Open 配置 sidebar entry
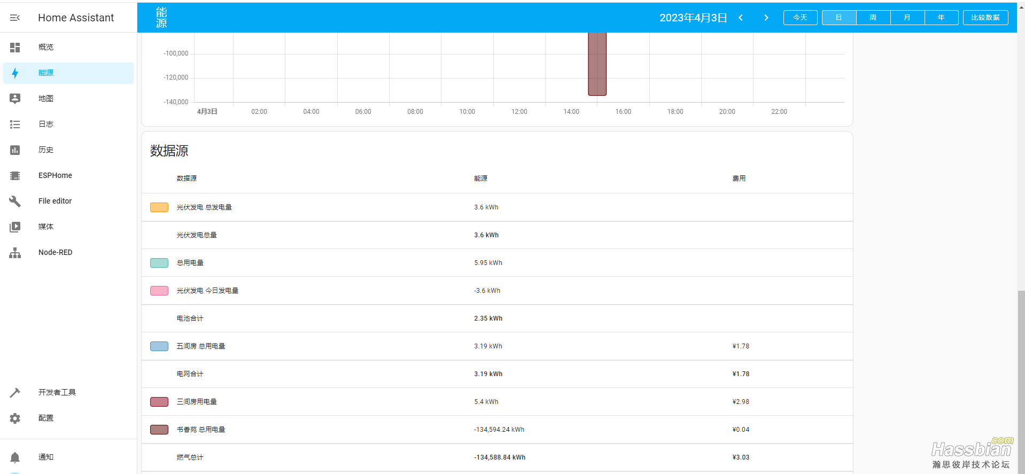The height and width of the screenshot is (474, 1025). pyautogui.click(x=68, y=418)
